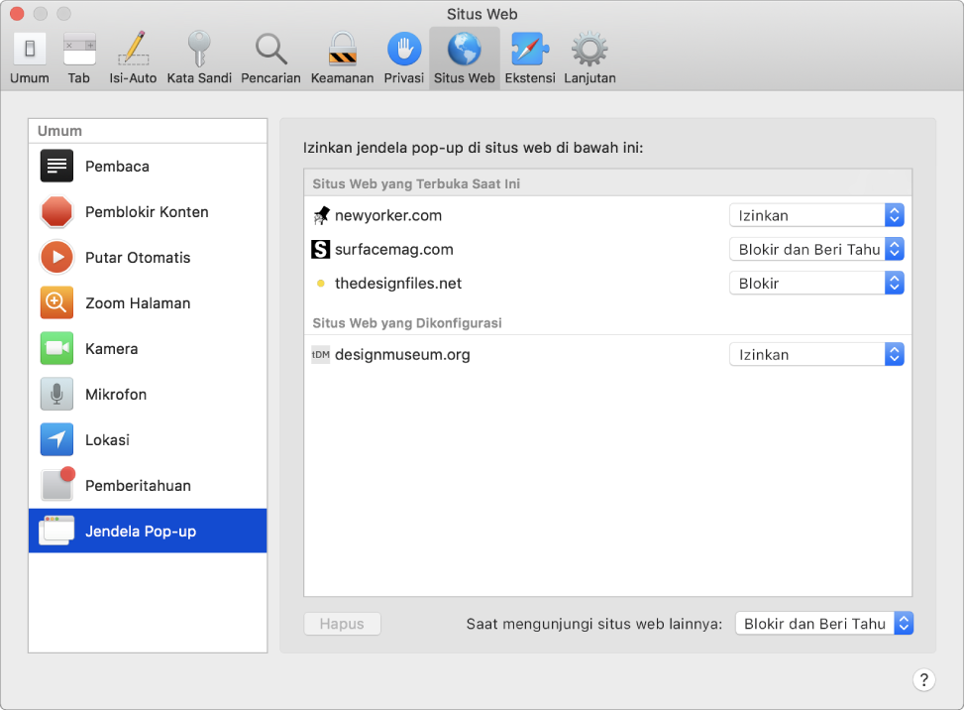Open the Tab preferences pane

[79, 58]
